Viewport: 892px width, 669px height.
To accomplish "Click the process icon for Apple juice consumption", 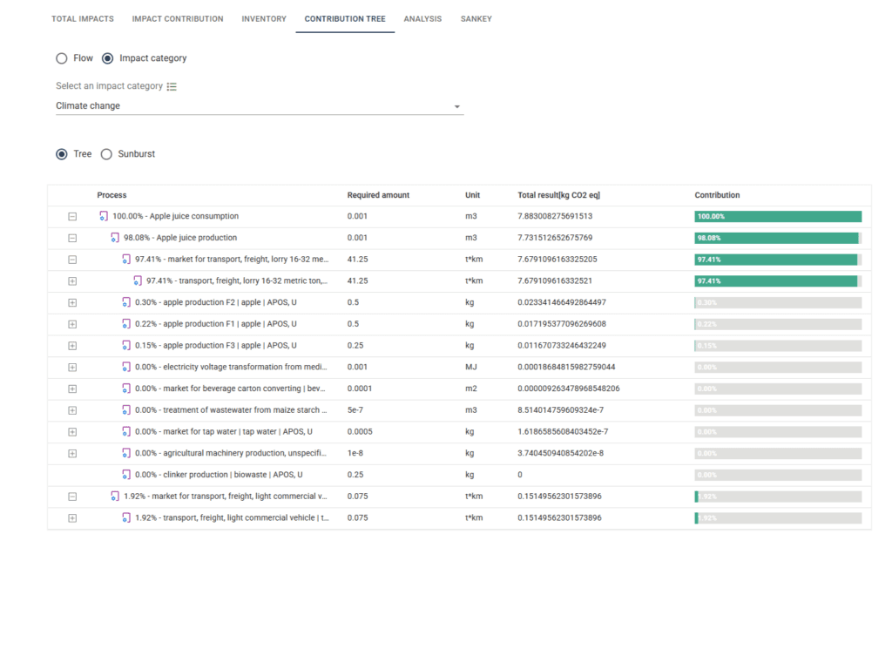I will pos(104,216).
